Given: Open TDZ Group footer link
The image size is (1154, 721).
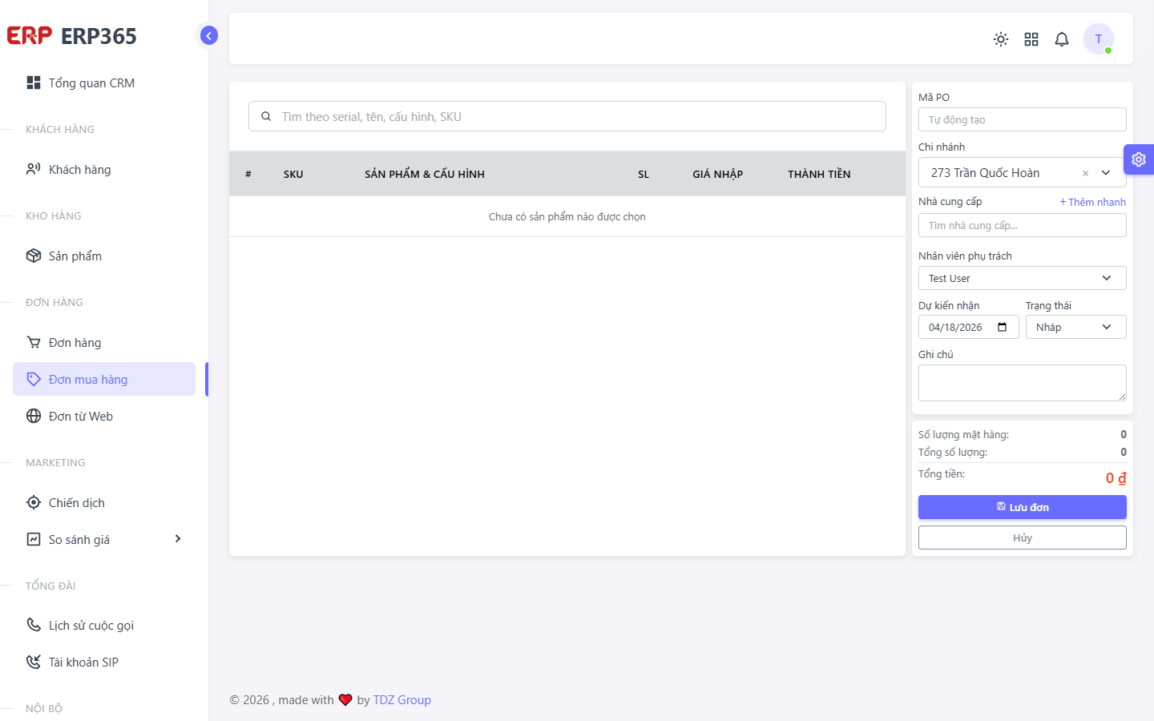Looking at the screenshot, I should point(402,700).
